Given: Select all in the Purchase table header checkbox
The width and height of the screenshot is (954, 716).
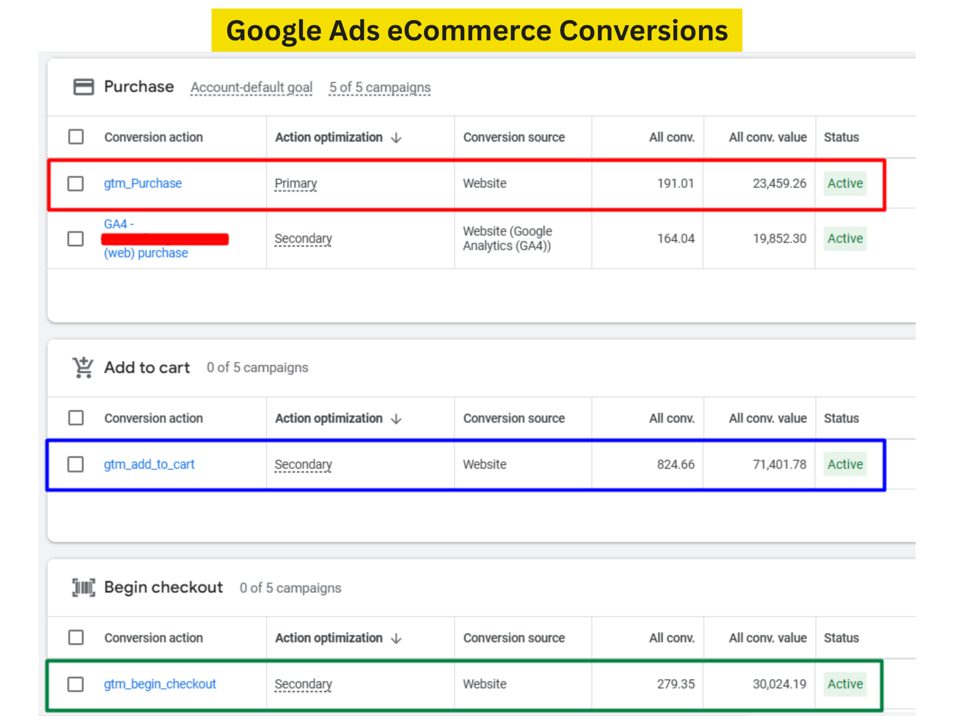Looking at the screenshot, I should coord(76,137).
